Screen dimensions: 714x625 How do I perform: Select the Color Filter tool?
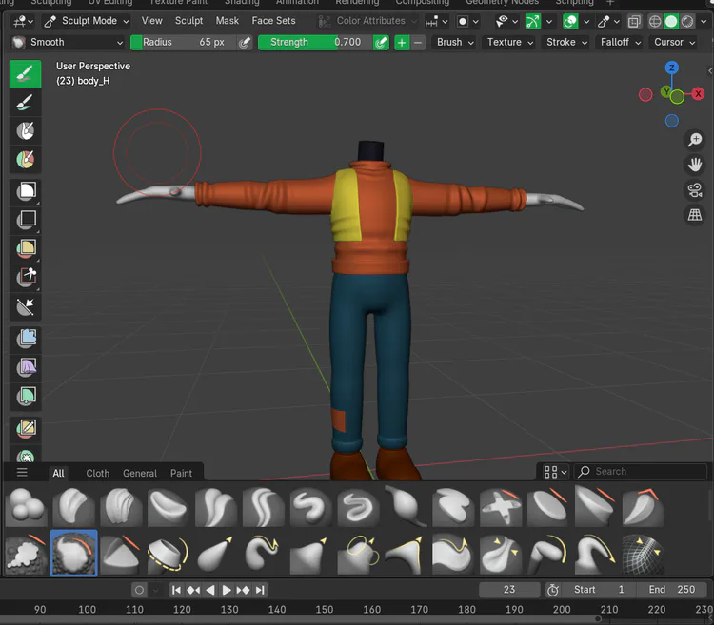click(x=26, y=396)
